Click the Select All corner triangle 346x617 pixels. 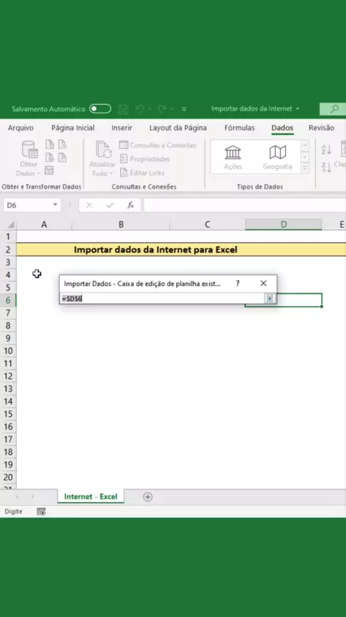[11, 225]
